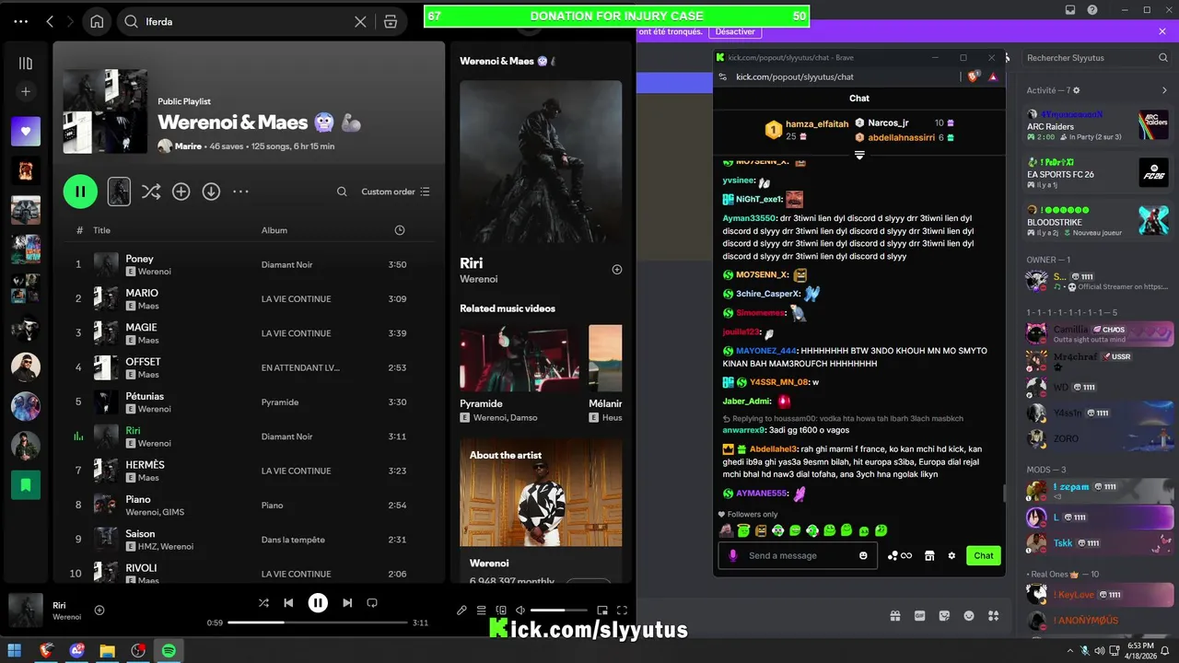The width and height of the screenshot is (1179, 663).
Task: Open Browse icon next to search
Action: tap(391, 21)
